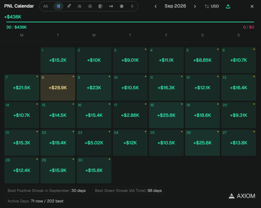Image resolution: width=261 pixels, height=208 pixels.
Task: Open day 22 cell showing +$19.4K
Action: pos(58,143)
